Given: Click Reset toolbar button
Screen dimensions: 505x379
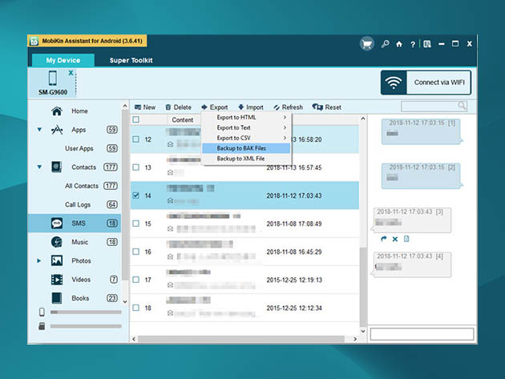Looking at the screenshot, I should point(326,107).
